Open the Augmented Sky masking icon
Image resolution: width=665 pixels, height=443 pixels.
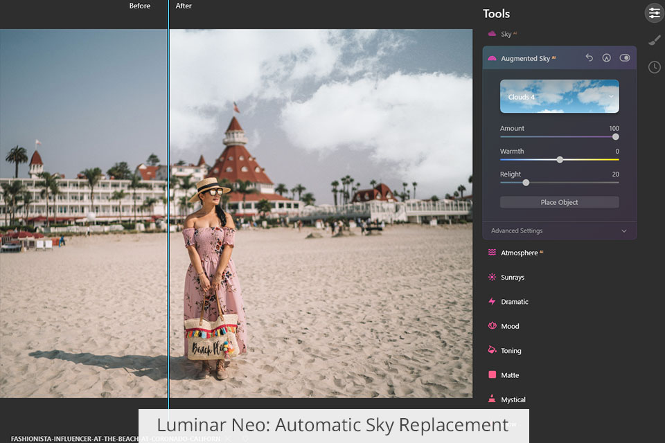tap(607, 58)
